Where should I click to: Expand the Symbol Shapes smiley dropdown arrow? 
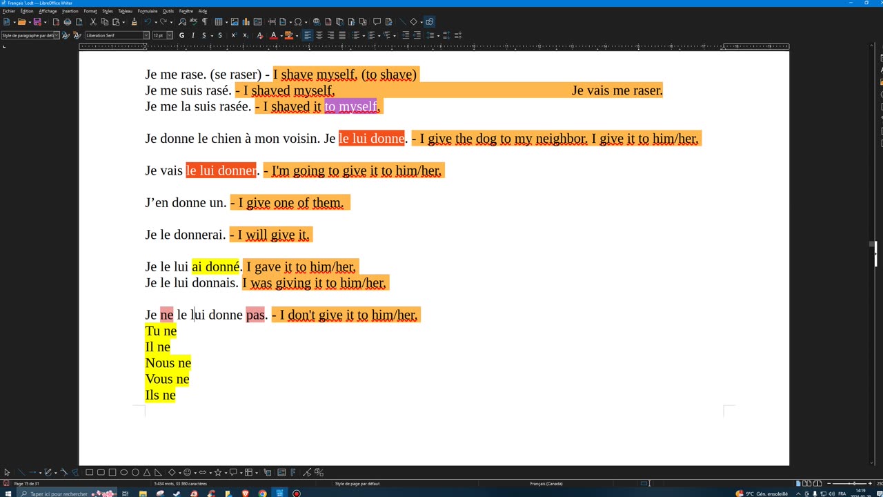click(x=195, y=472)
